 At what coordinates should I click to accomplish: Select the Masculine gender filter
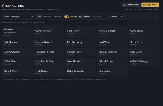click(47, 17)
